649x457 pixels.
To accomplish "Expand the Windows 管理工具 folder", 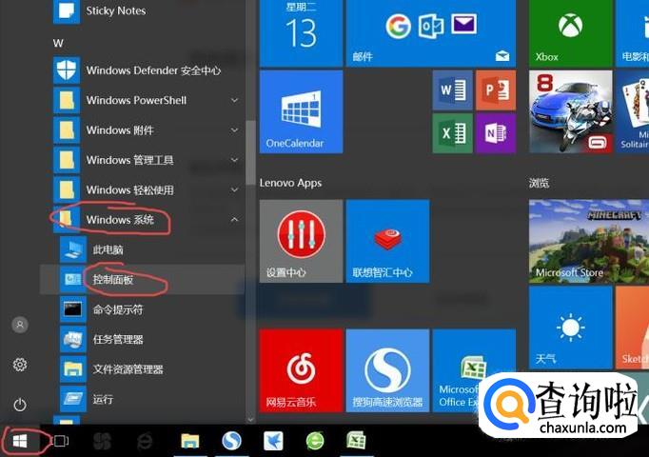I will (234, 160).
